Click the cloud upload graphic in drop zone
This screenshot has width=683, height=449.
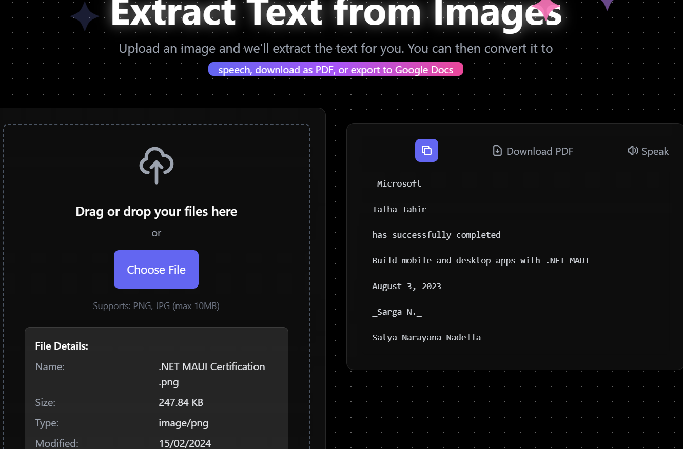[x=156, y=166]
